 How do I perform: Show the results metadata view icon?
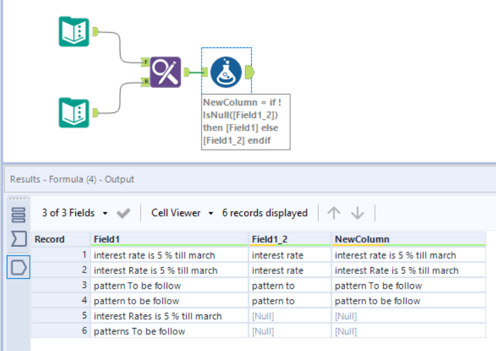tap(19, 214)
